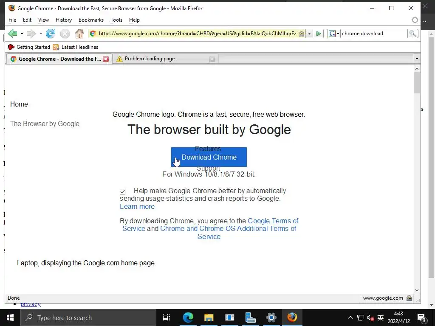
Task: Show hidden system tray icons
Action: (350, 318)
